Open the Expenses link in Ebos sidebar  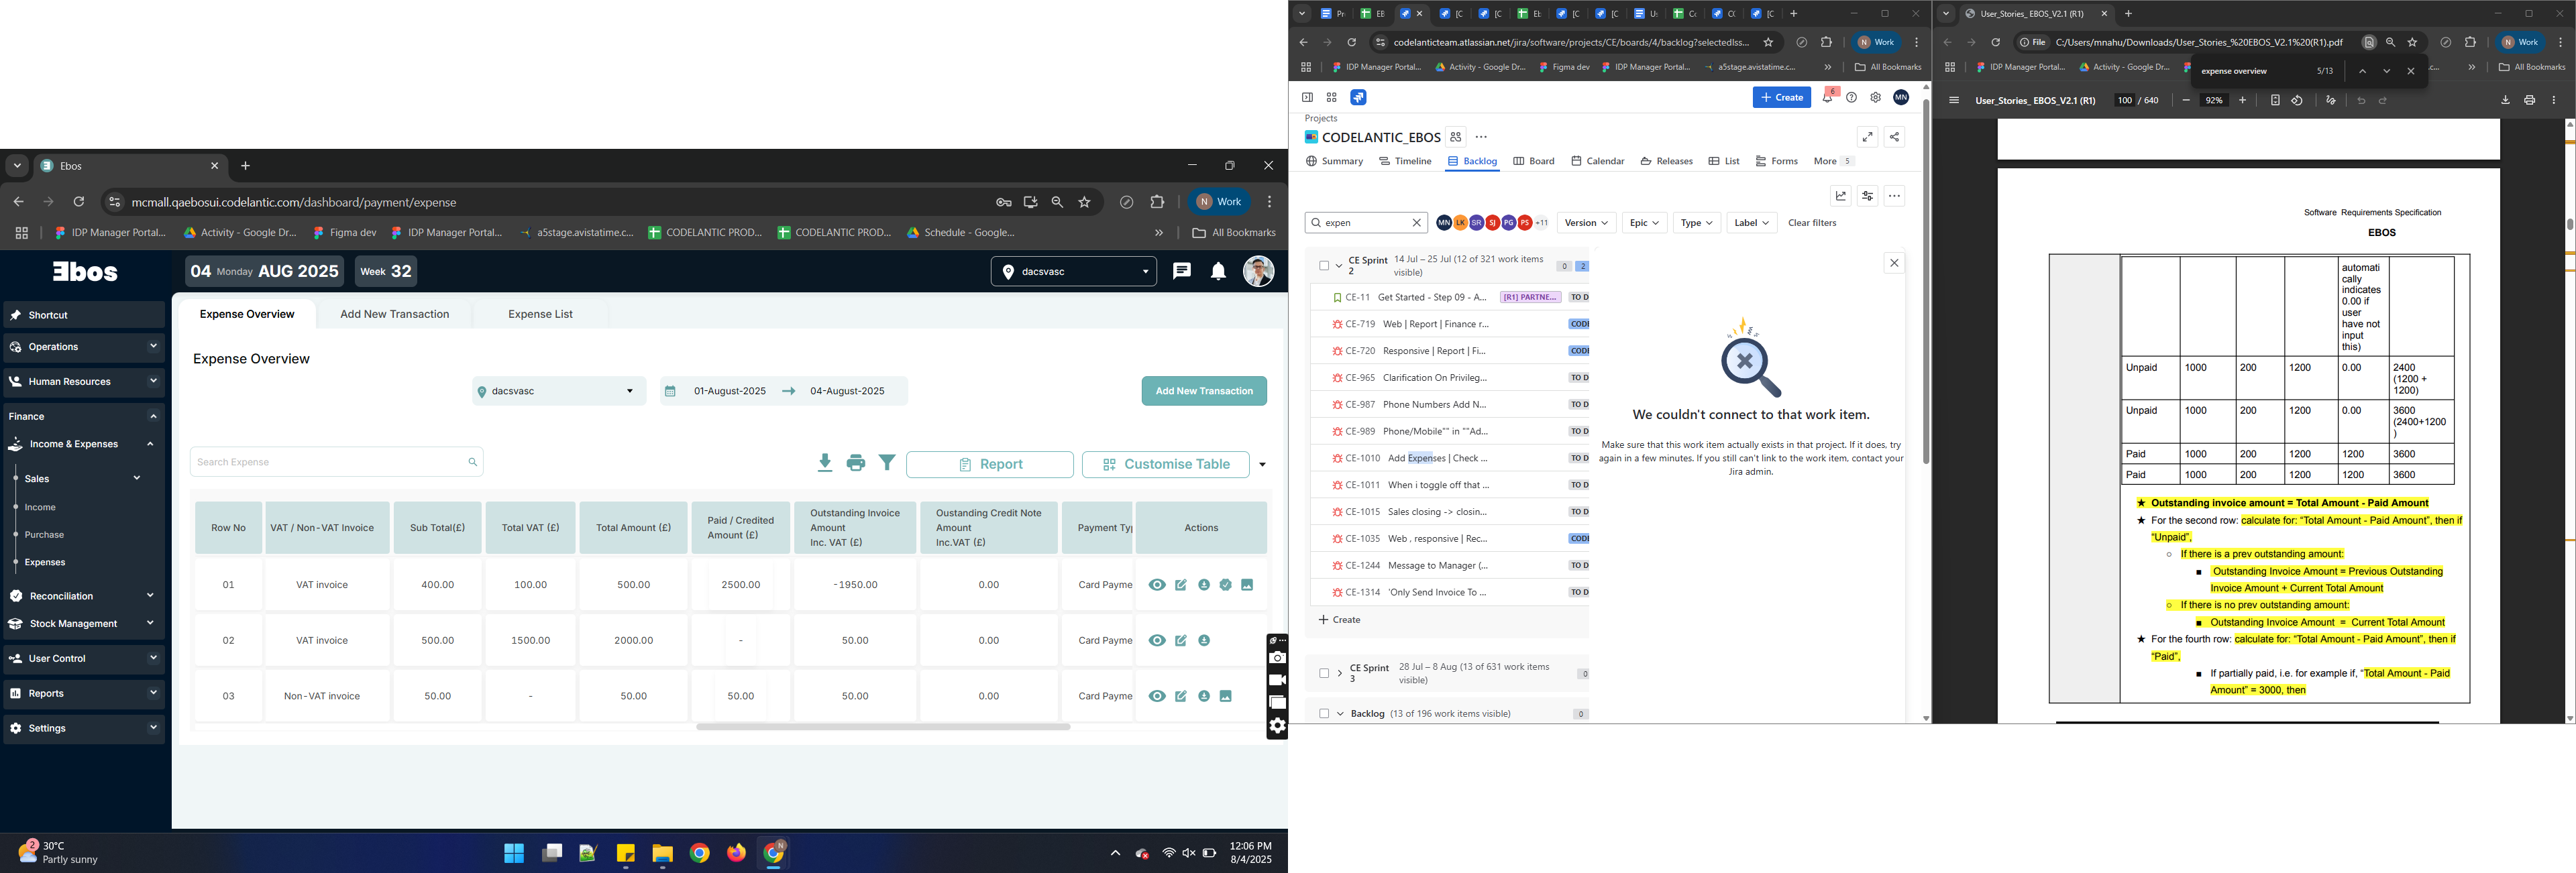point(45,563)
